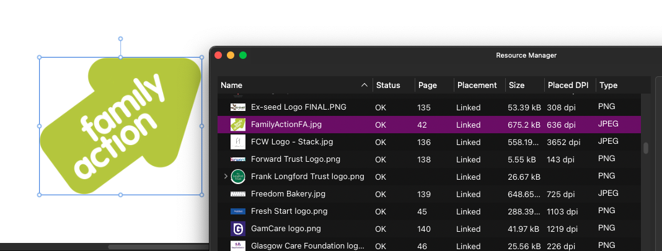Close the Resource Manager window
The height and width of the screenshot is (251, 662).
218,55
